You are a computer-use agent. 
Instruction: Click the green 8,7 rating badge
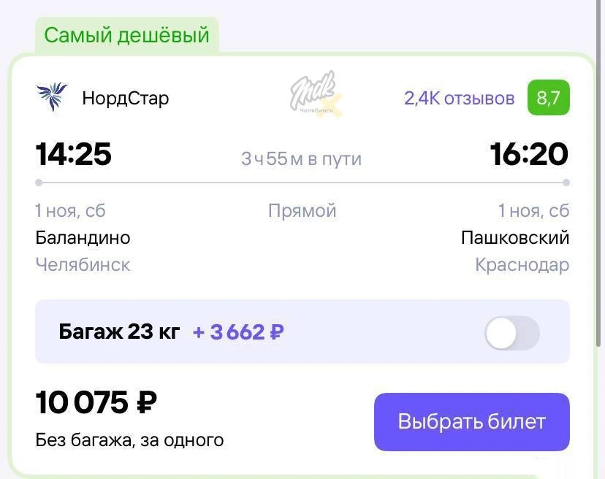click(548, 98)
